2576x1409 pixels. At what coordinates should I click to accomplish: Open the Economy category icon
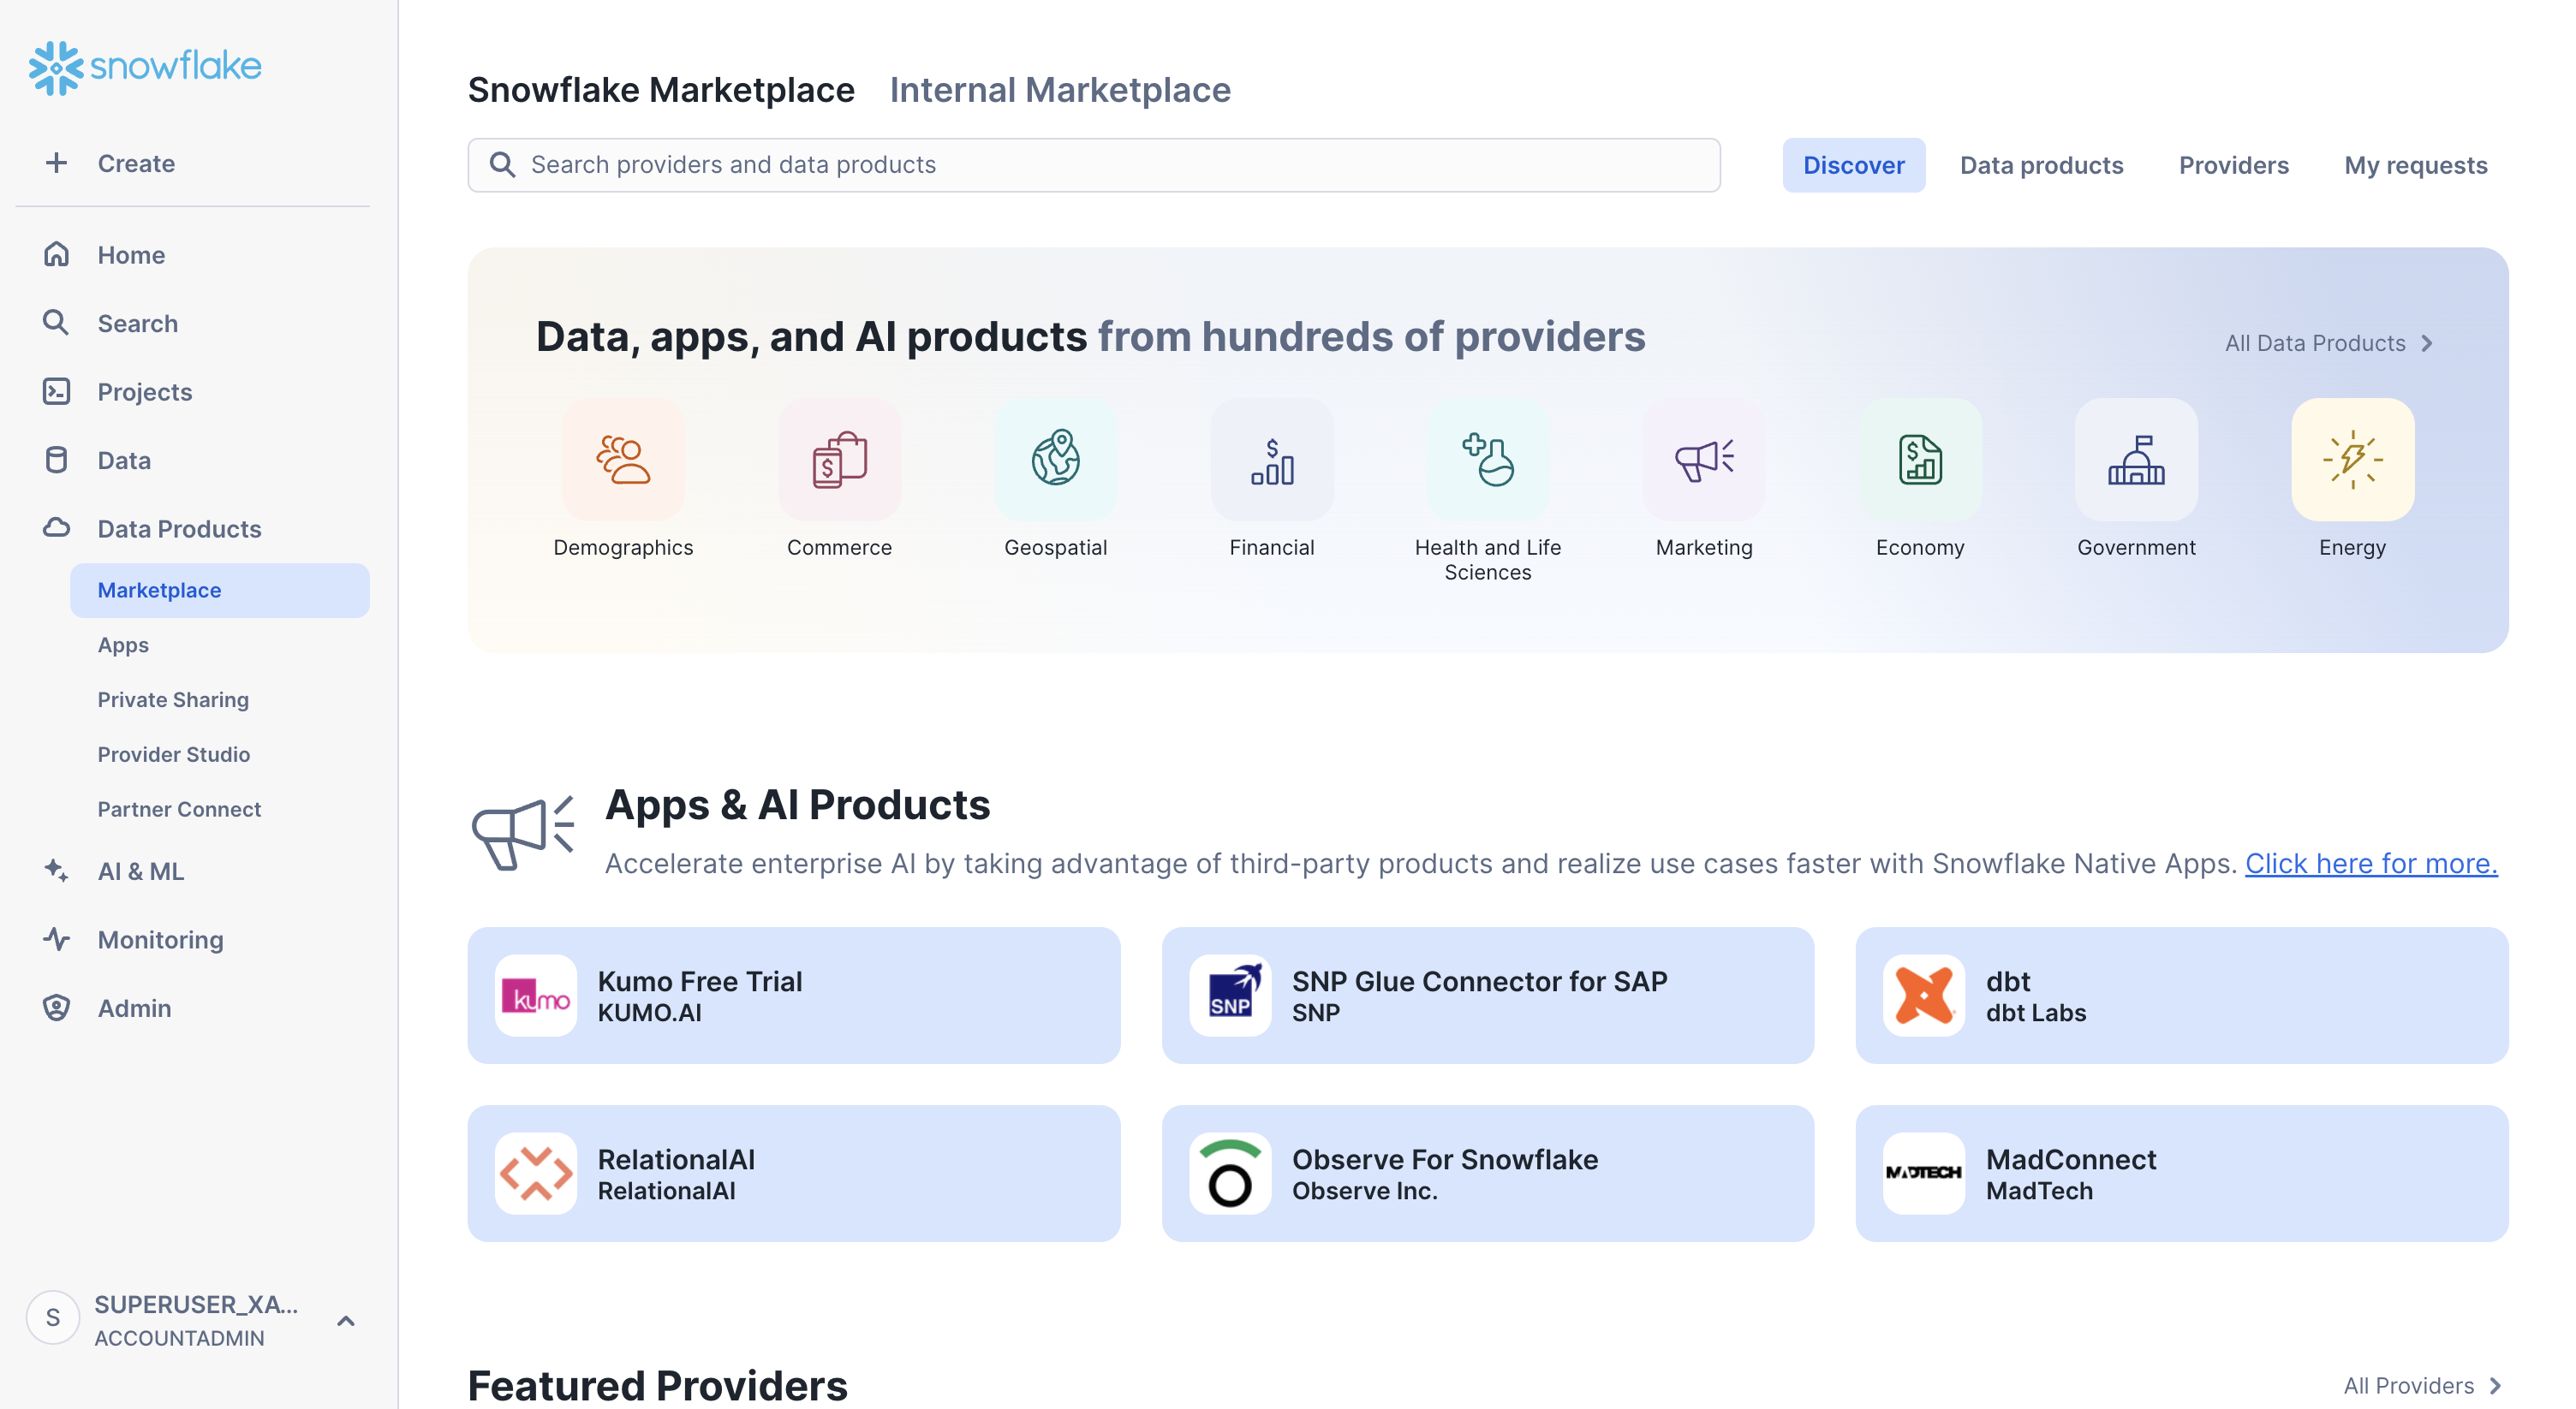tap(1920, 460)
